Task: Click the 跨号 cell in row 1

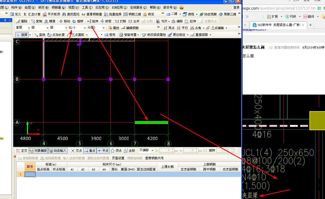Action: (30, 174)
